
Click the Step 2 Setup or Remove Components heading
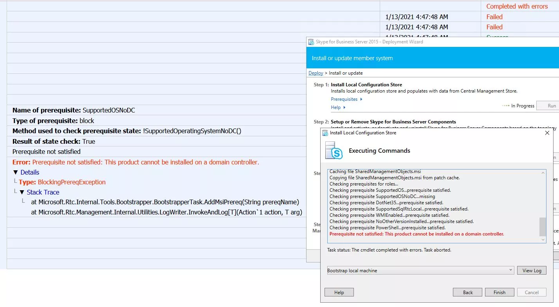[385, 122]
